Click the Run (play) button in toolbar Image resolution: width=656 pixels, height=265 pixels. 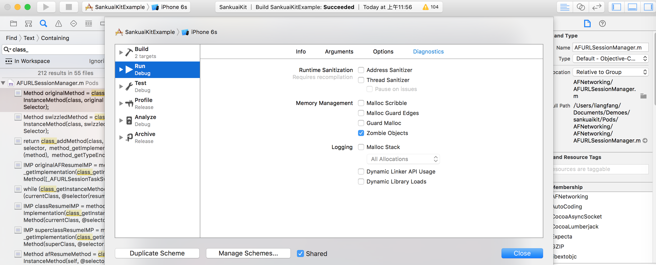click(46, 7)
